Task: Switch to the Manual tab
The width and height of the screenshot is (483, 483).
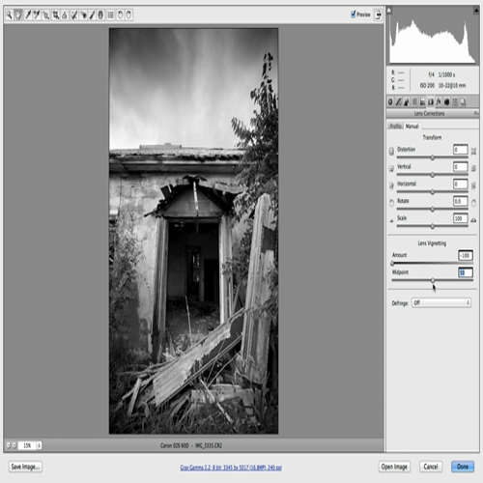Action: tap(412, 126)
